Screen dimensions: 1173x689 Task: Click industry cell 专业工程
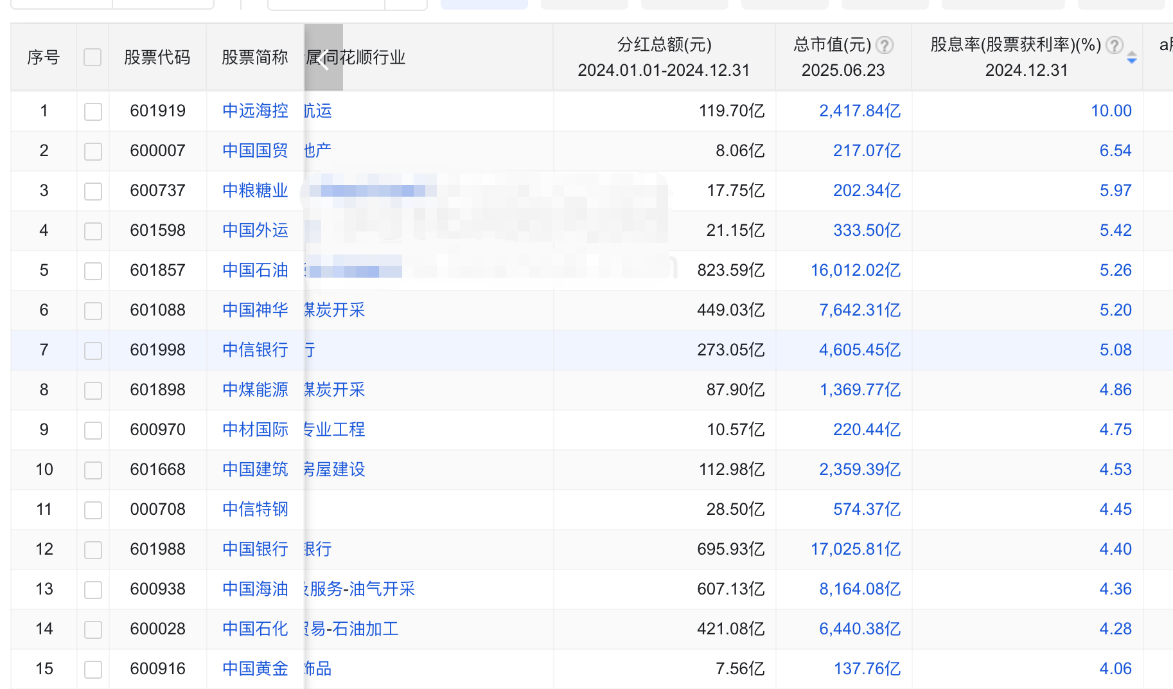pos(335,429)
